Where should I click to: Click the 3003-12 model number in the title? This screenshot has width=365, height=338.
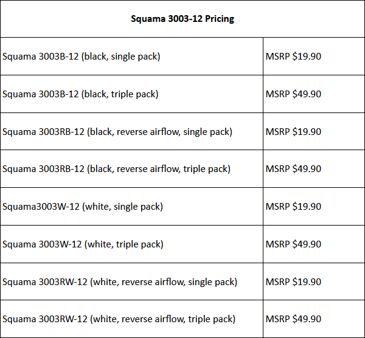pyautogui.click(x=186, y=19)
